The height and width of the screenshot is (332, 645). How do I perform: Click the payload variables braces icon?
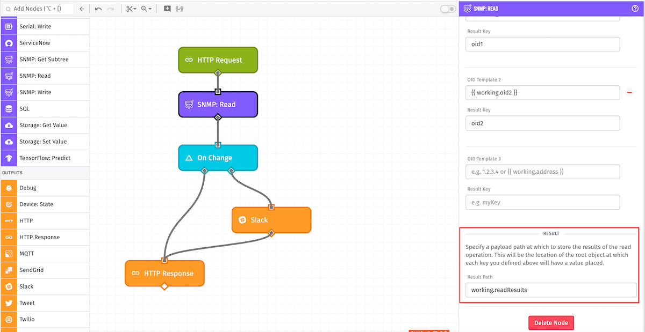coord(180,9)
